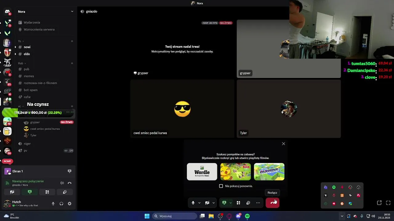Screen dimensions: 394x221
Task: Select the sunglasses emoji participant tile
Action: click(x=182, y=109)
